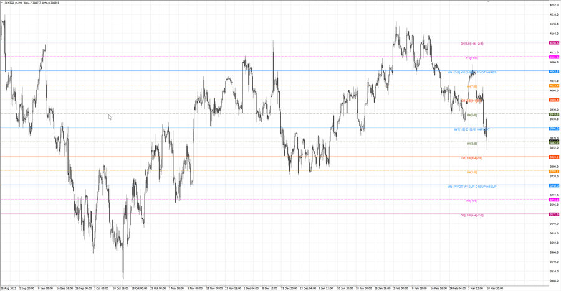
Task: Click the 4242.0 price scale value
Action: point(554,5)
